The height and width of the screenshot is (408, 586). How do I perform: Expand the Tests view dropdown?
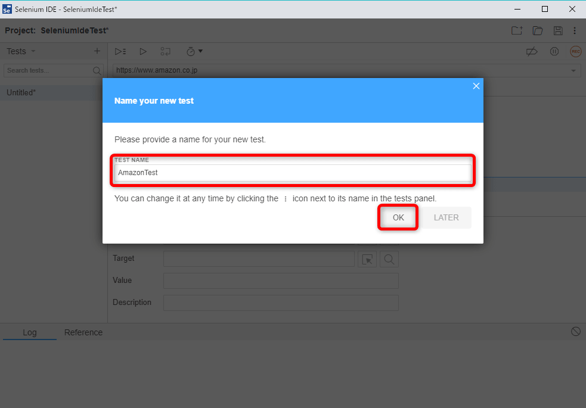[33, 51]
